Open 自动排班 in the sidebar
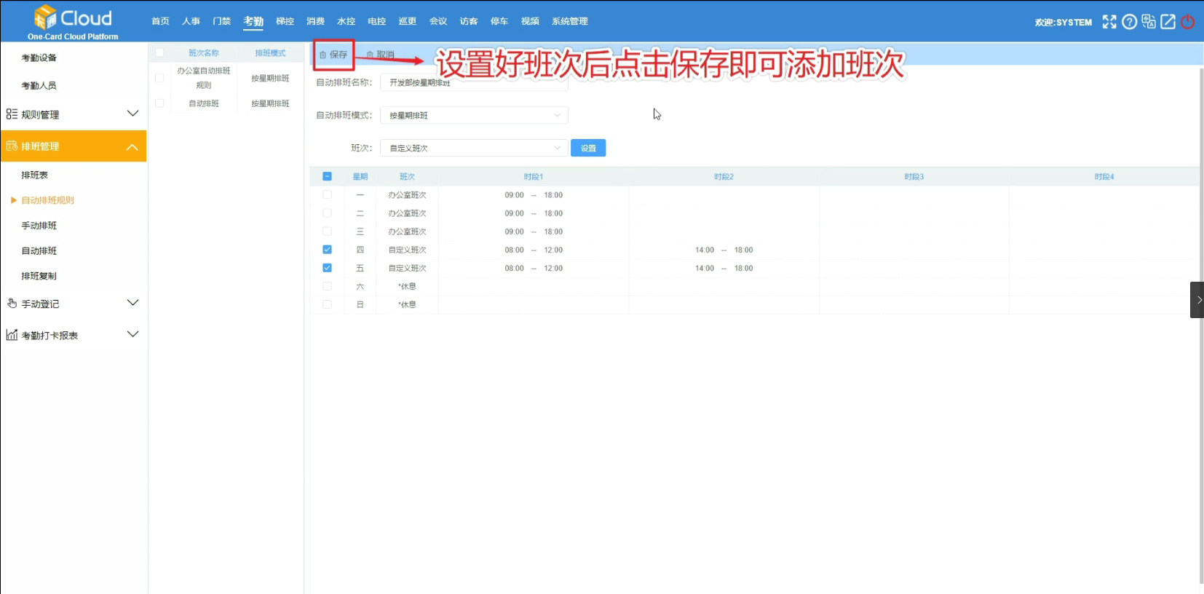The image size is (1204, 594). 39,250
